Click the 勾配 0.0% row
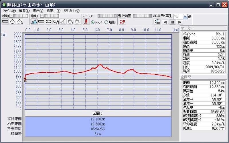Viewport: 229px width, 143px height. [x=204, y=59]
